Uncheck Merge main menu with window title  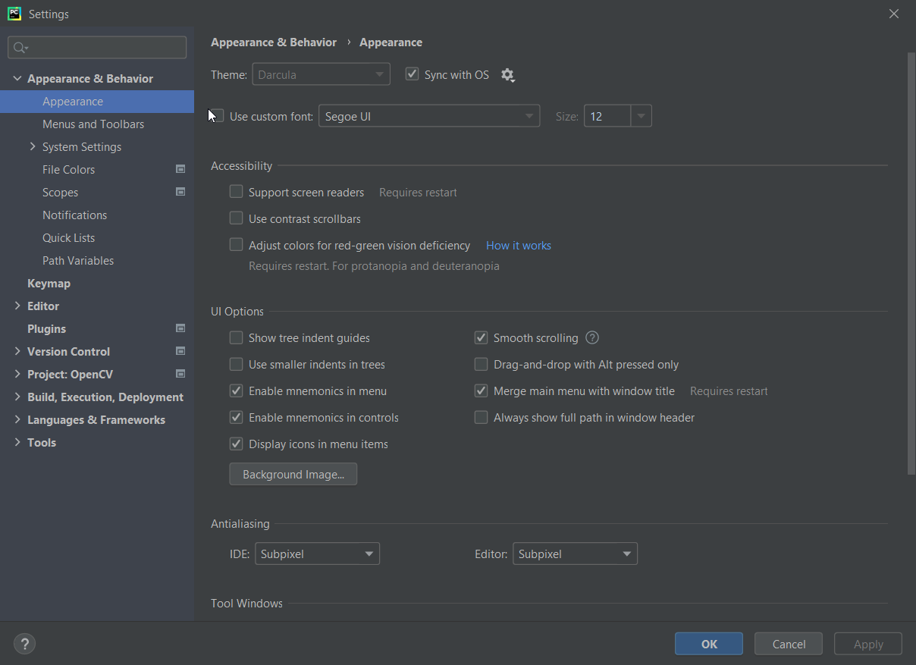click(481, 391)
